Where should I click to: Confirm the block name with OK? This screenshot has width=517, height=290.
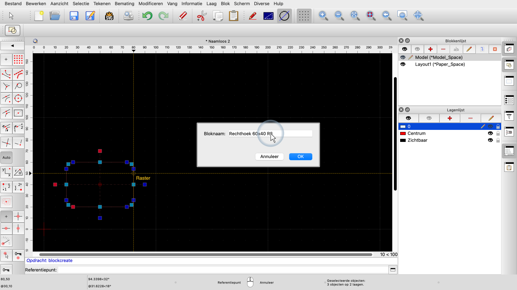pyautogui.click(x=301, y=157)
